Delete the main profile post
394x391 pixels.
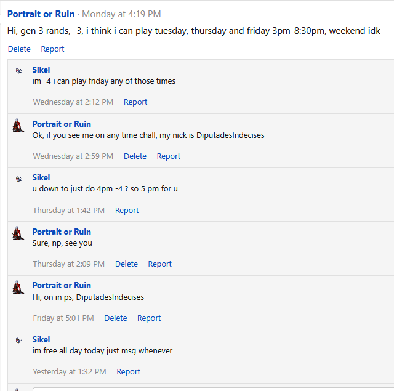click(19, 49)
